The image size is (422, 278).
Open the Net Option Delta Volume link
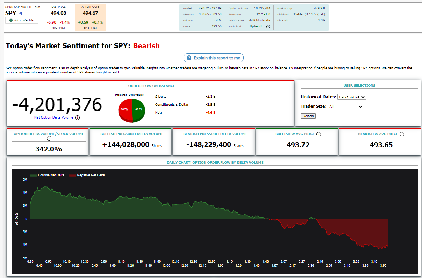coord(54,117)
